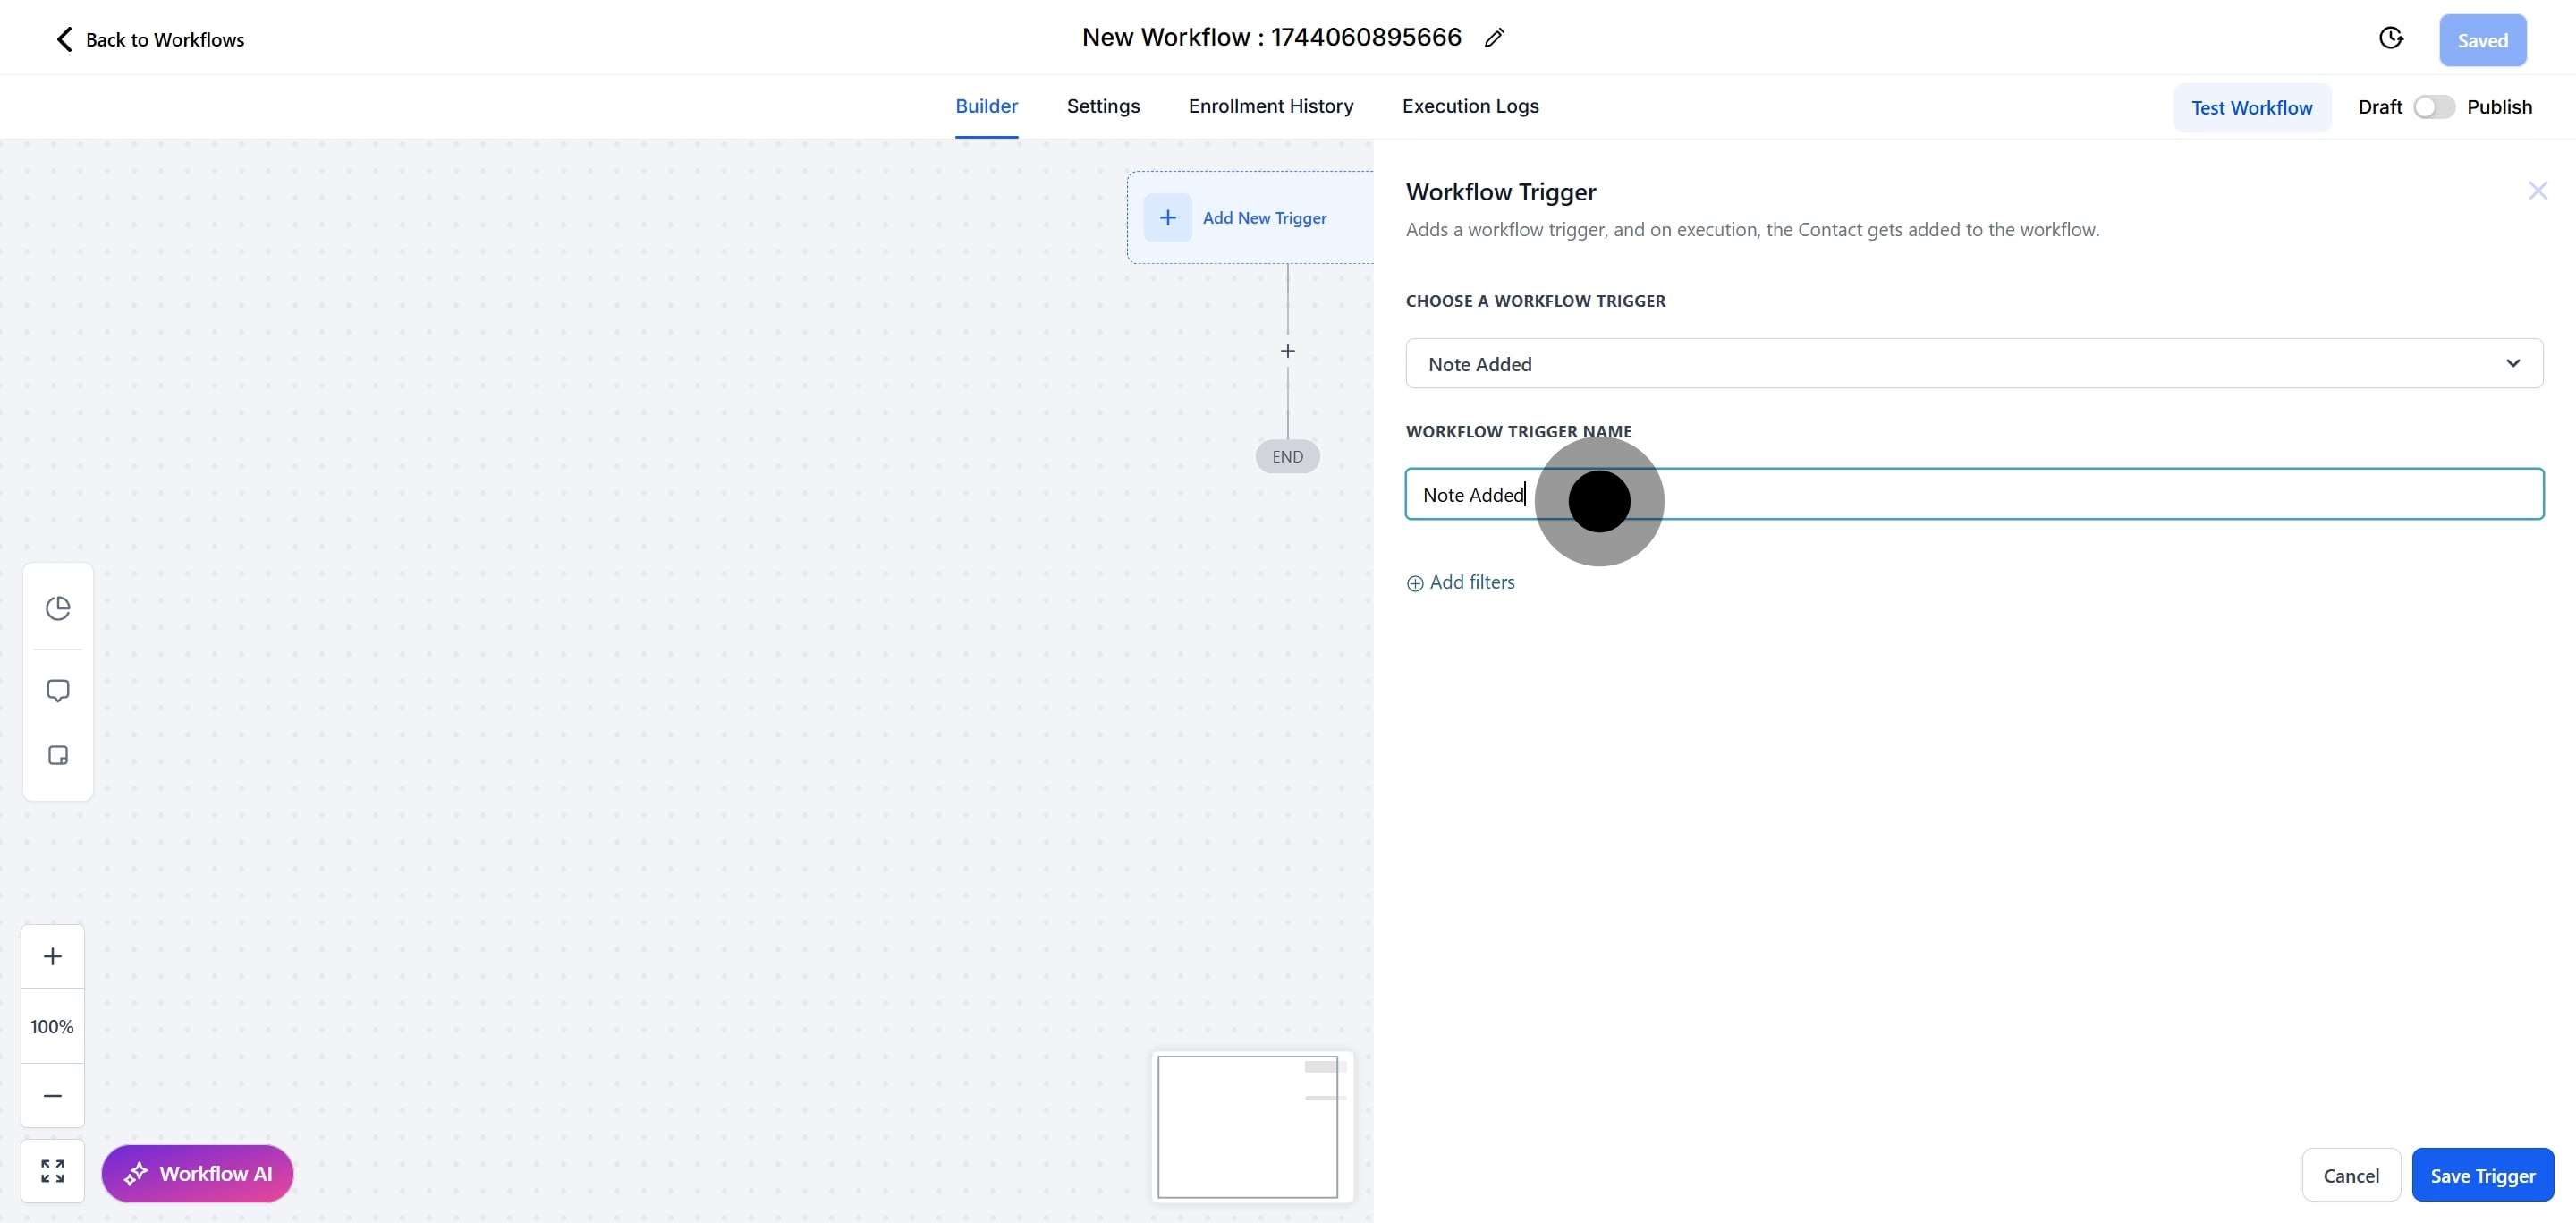Expand Add filters option

pyautogui.click(x=1461, y=582)
